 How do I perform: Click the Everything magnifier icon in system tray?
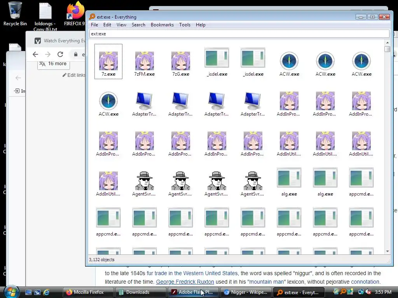click(x=343, y=292)
